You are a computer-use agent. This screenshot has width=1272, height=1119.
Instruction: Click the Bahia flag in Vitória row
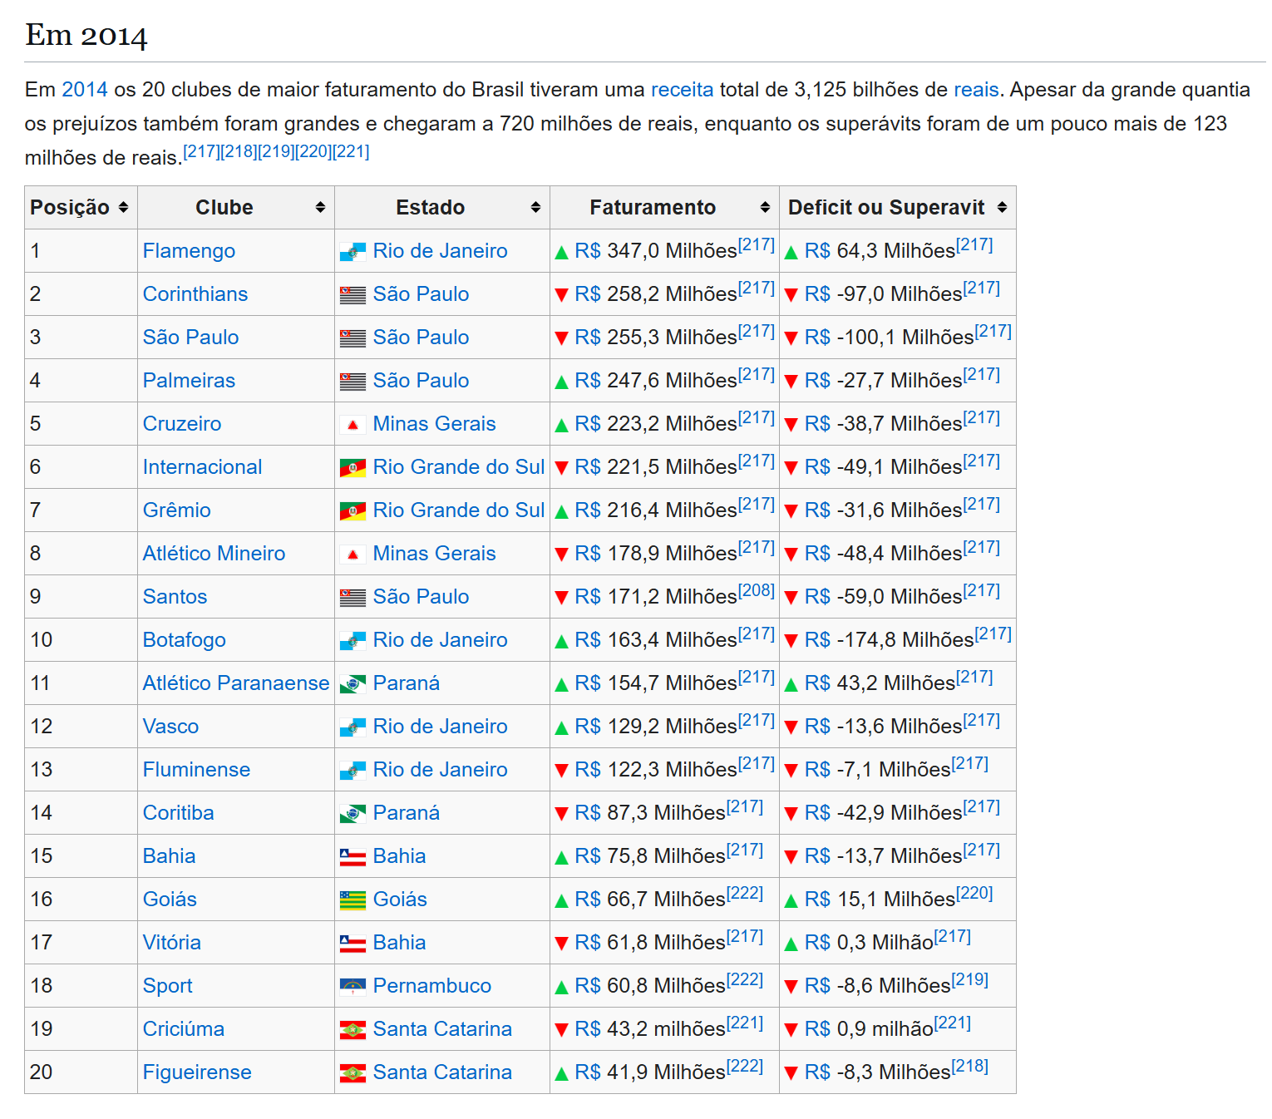coord(353,944)
